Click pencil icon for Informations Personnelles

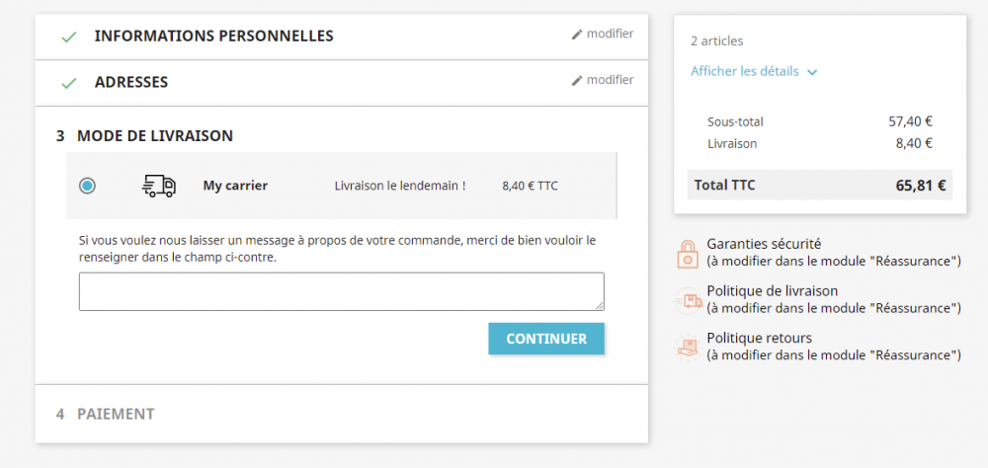coord(577,35)
